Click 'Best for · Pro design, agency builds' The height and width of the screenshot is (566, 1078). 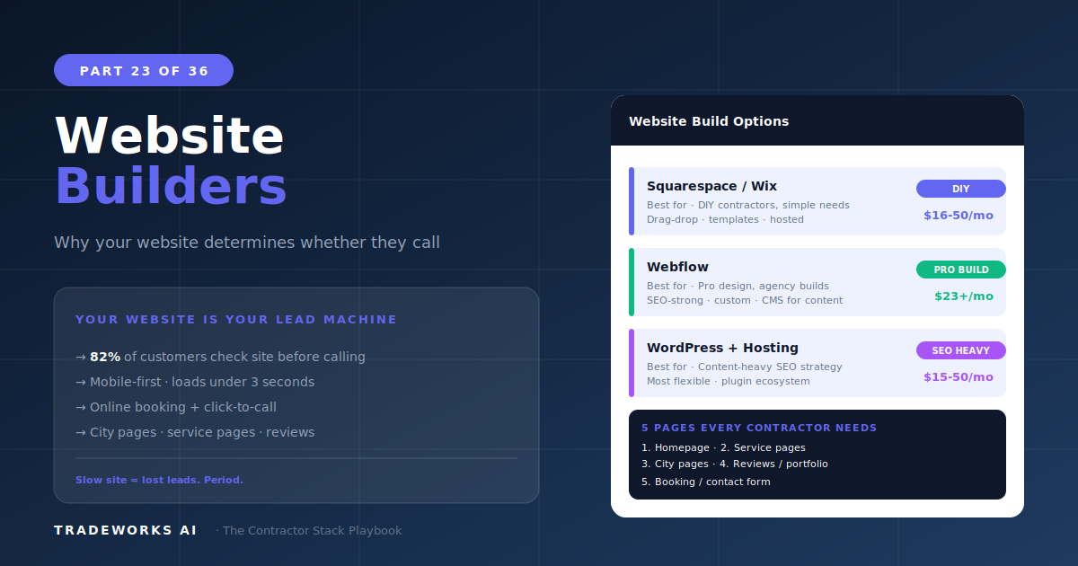click(x=738, y=286)
